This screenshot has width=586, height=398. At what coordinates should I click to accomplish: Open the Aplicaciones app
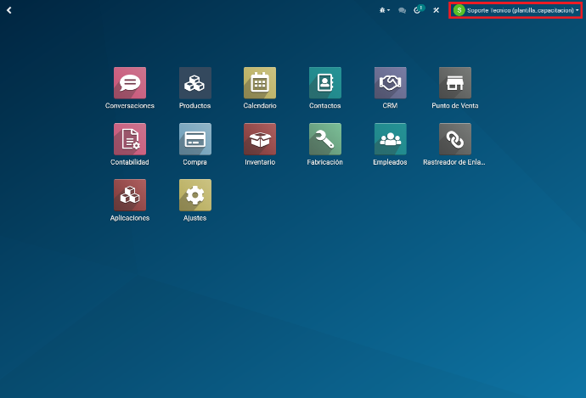pyautogui.click(x=130, y=195)
